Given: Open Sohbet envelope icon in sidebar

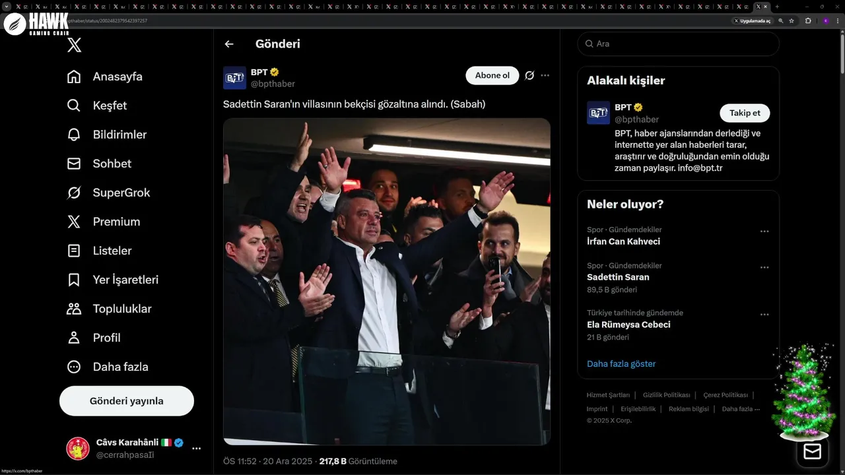Looking at the screenshot, I should (74, 164).
